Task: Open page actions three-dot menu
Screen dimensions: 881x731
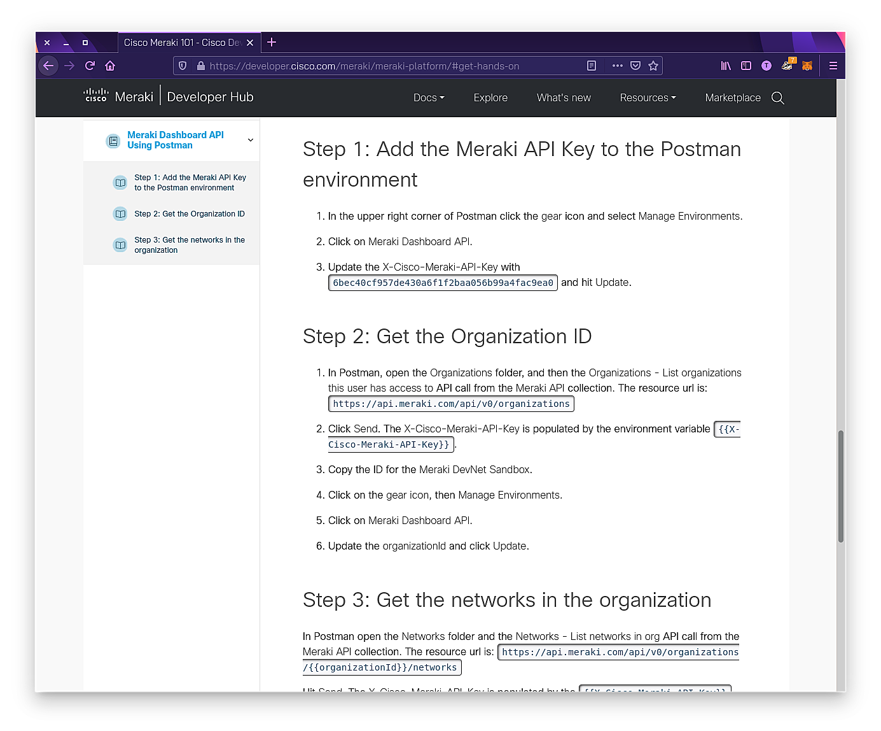Action: point(617,66)
